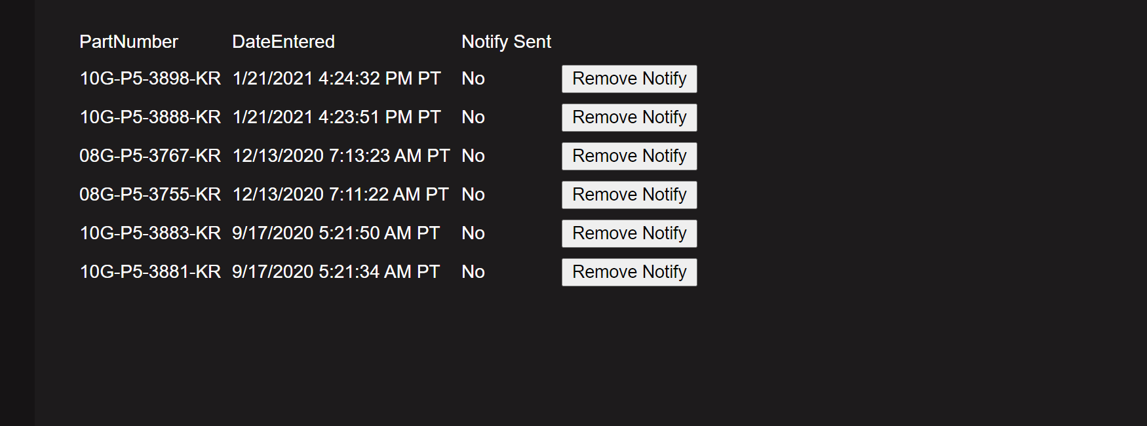The image size is (1147, 426).
Task: Select part number text 10G-P5-3881-KR
Action: pyautogui.click(x=150, y=272)
